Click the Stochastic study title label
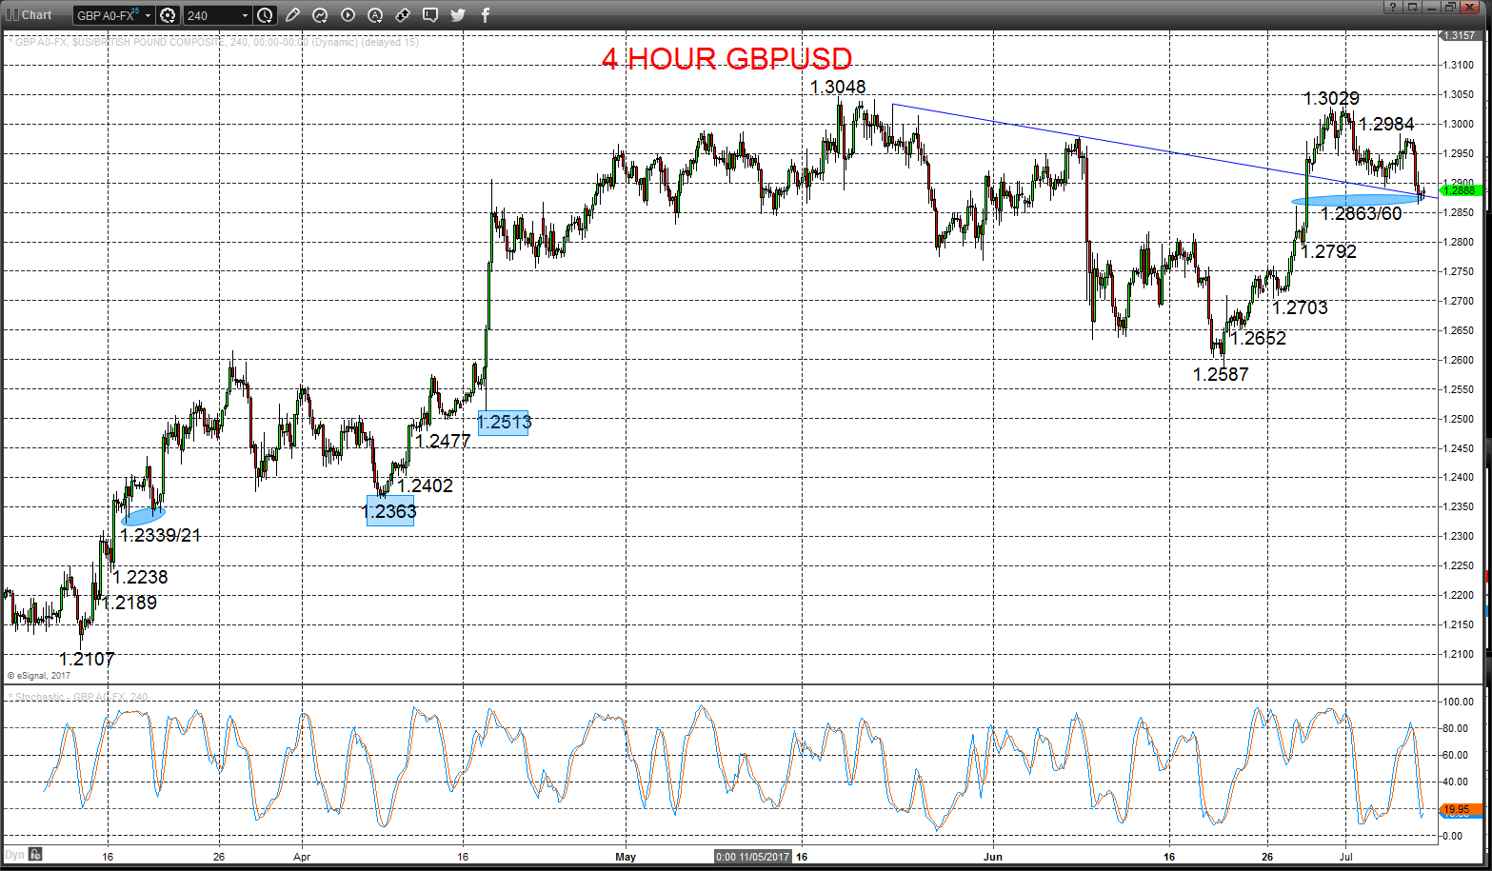The image size is (1492, 871). [x=80, y=698]
